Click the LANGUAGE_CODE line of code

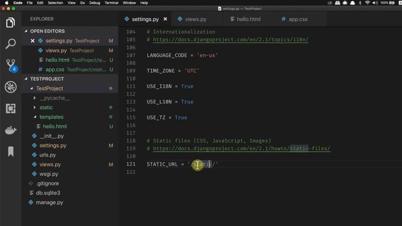pos(182,55)
